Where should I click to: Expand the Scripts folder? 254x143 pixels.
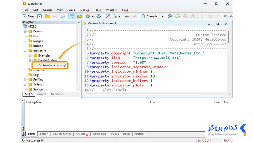click(x=25, y=85)
